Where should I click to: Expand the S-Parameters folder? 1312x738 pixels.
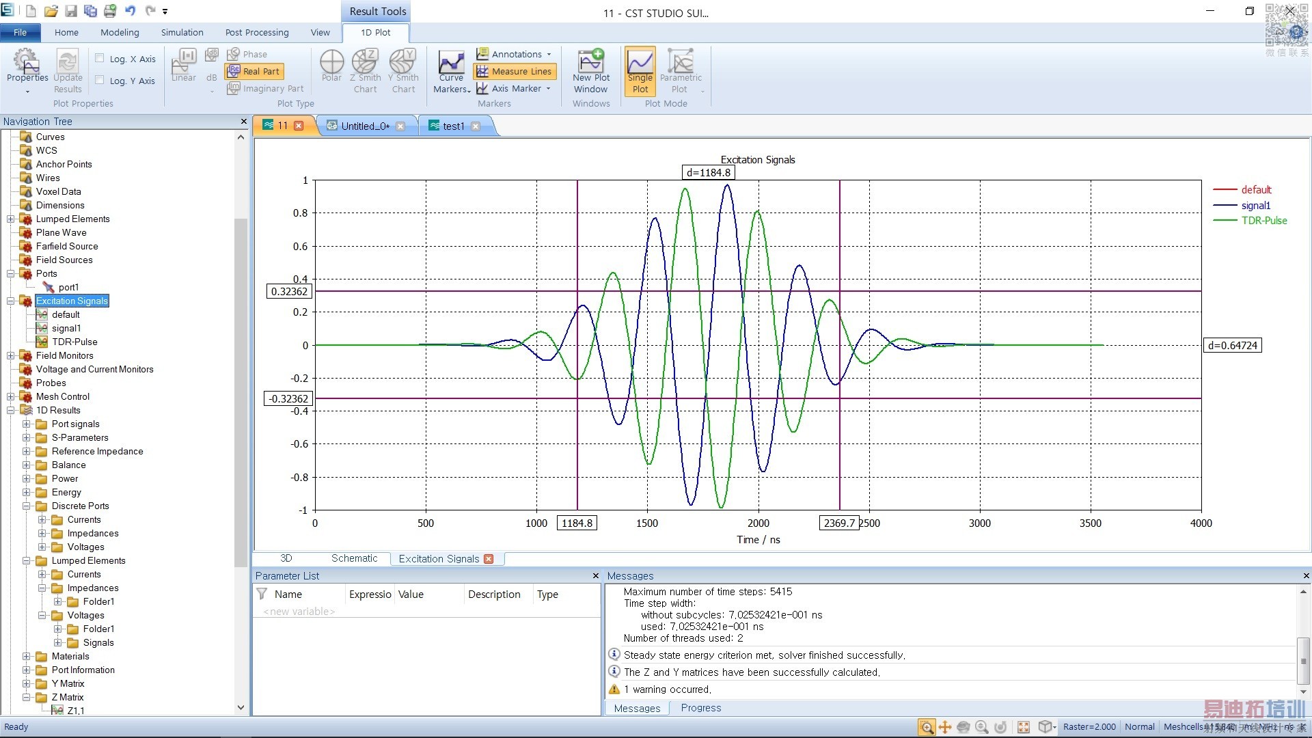(x=27, y=437)
